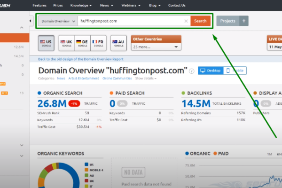Open the Other Countries 25 more dropdown
This screenshot has height=188, width=282.
(156, 47)
